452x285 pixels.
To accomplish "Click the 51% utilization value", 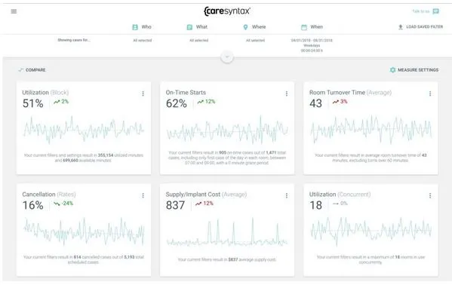I will [x=33, y=103].
